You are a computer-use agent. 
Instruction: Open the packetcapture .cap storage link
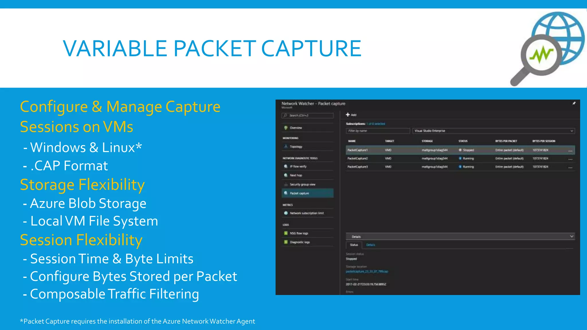(x=367, y=271)
